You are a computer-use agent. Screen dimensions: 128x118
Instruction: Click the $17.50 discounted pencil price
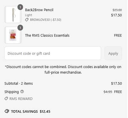pos(116,15)
